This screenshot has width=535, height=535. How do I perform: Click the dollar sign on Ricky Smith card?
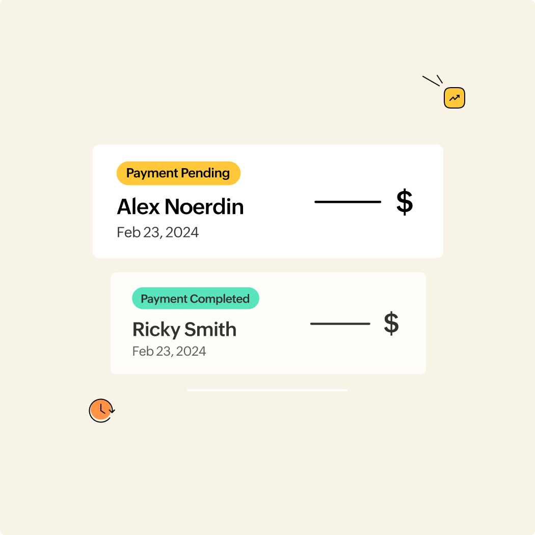[391, 323]
